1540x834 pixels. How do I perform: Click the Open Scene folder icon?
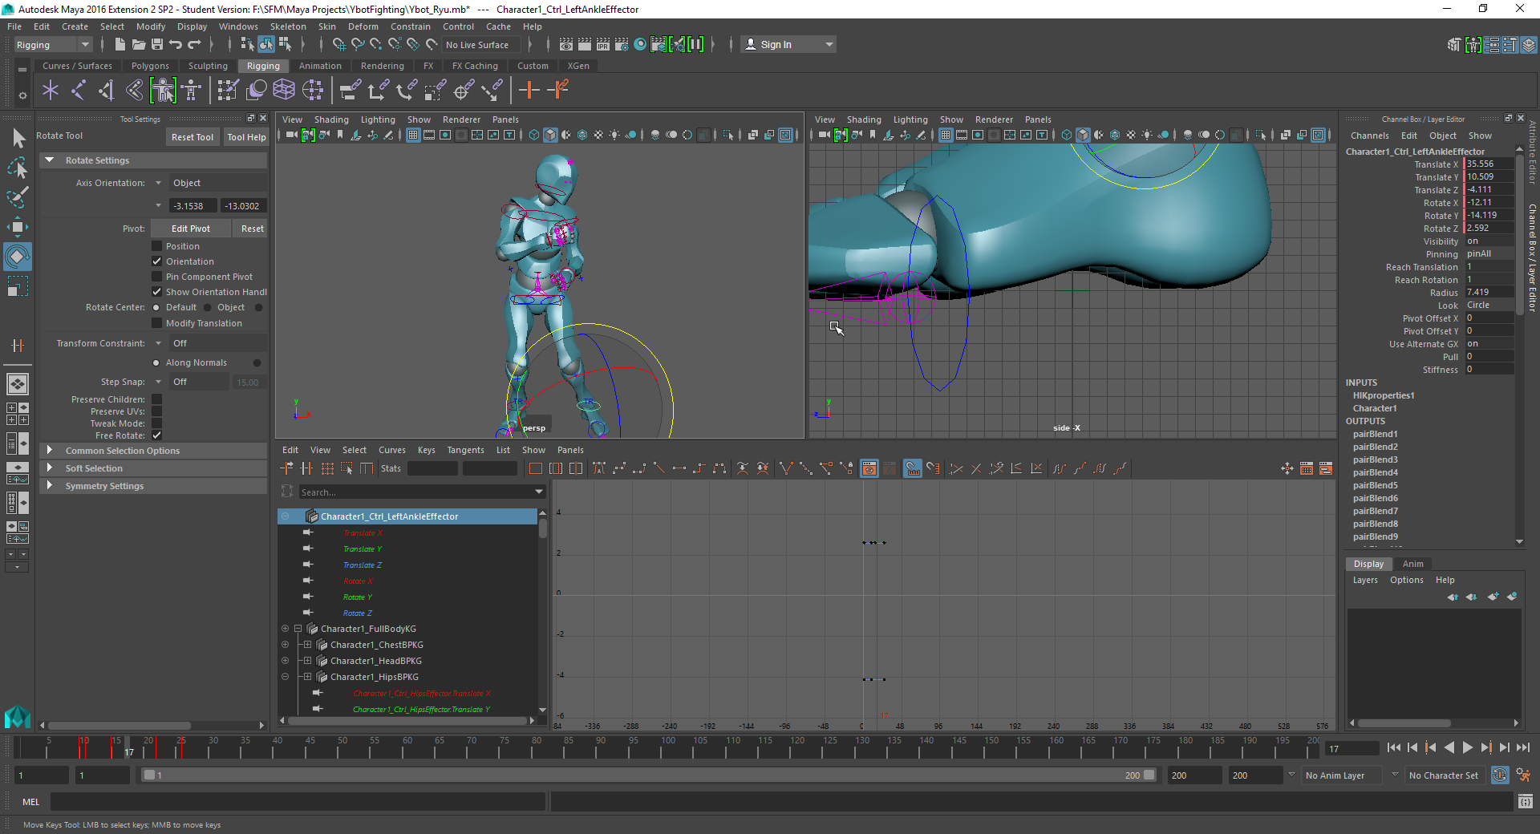tap(138, 44)
